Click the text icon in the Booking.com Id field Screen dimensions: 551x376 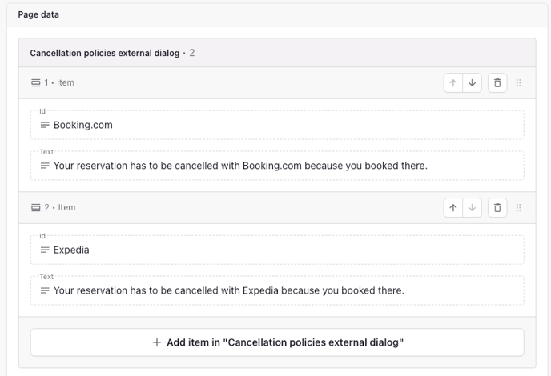coord(45,125)
